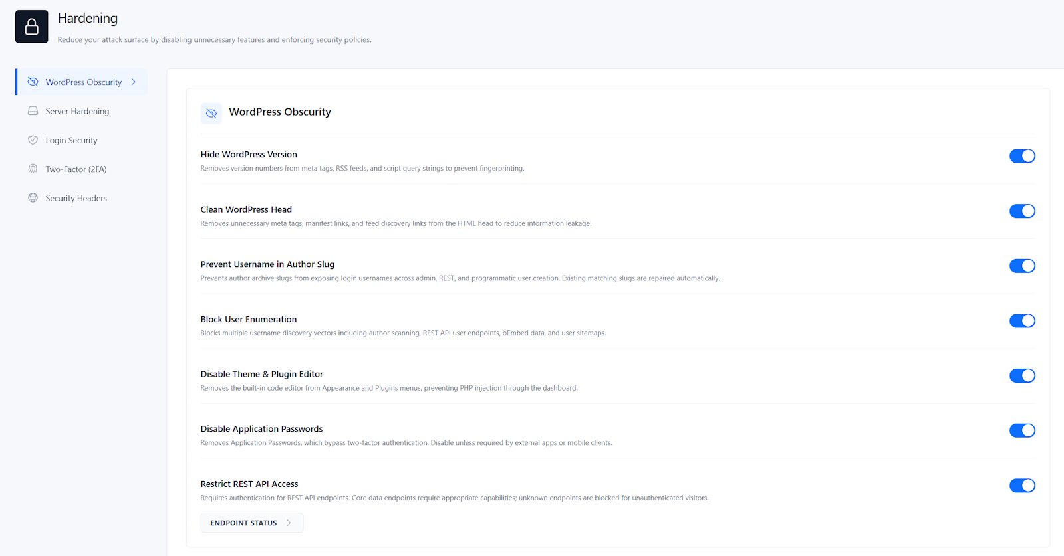This screenshot has width=1064, height=556.
Task: Click the Server Hardening drive icon
Action: 33,111
